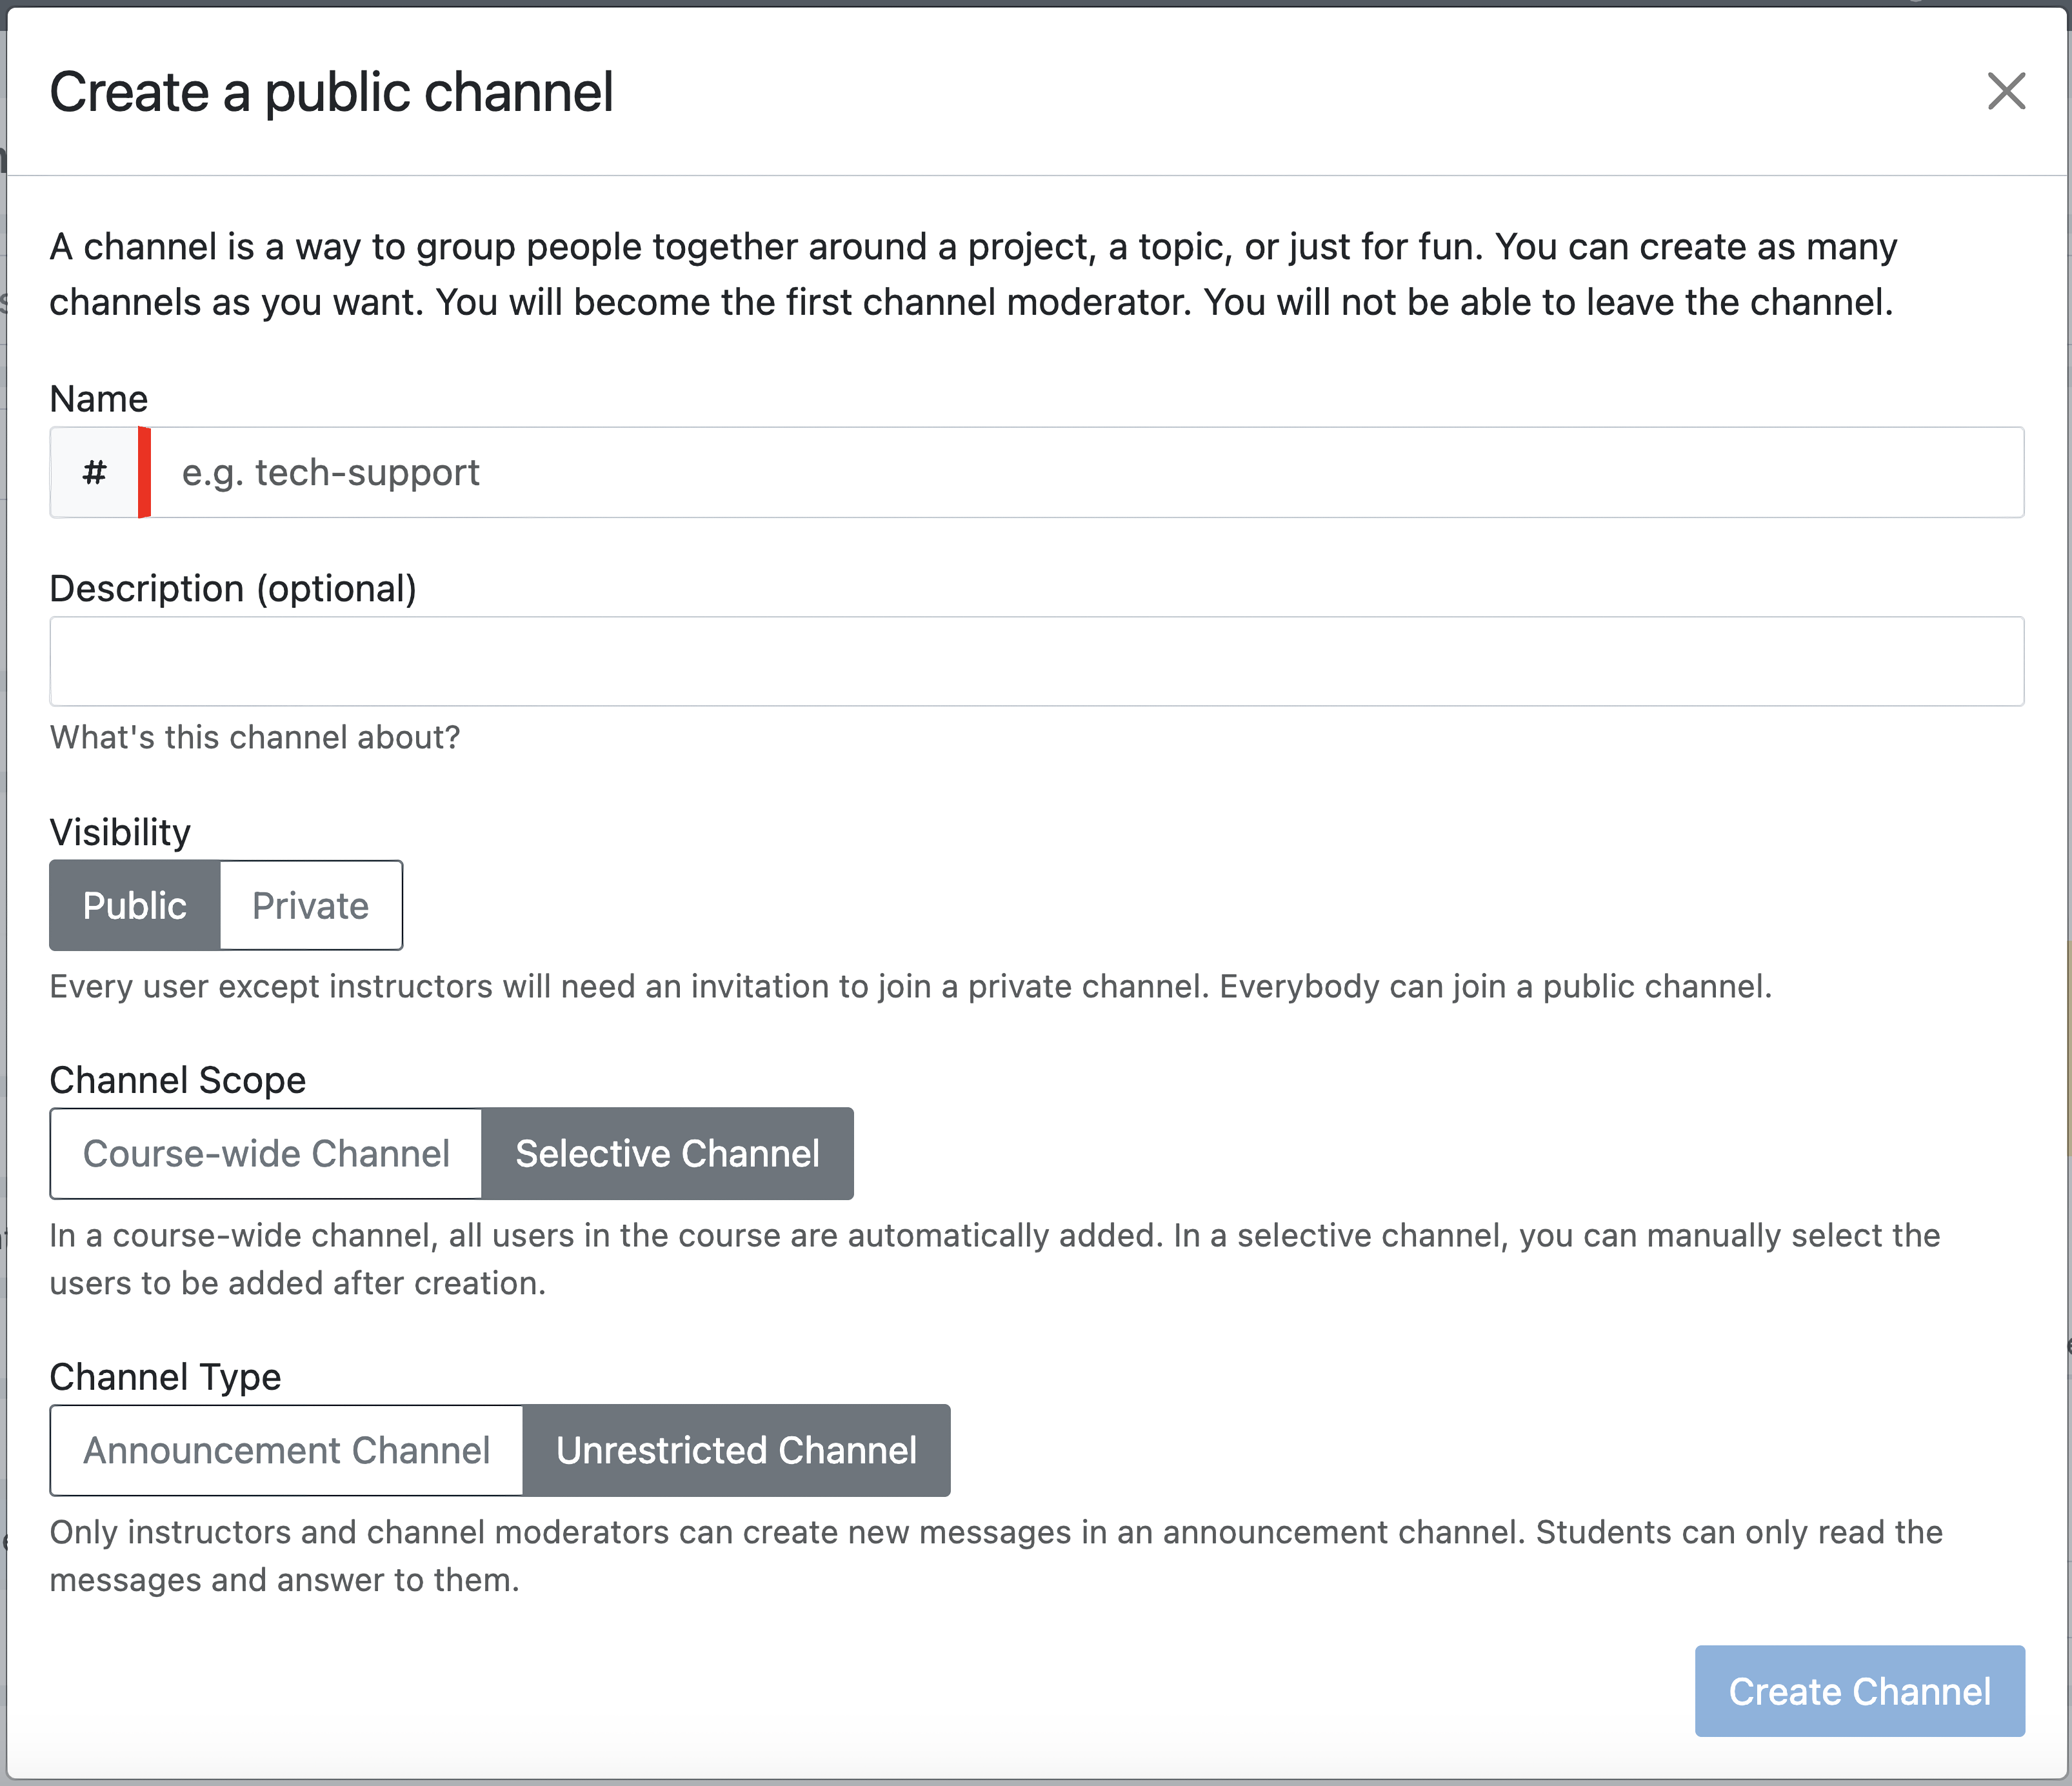2072x1786 pixels.
Task: Click the 'Visibility' section heading
Action: coord(120,832)
